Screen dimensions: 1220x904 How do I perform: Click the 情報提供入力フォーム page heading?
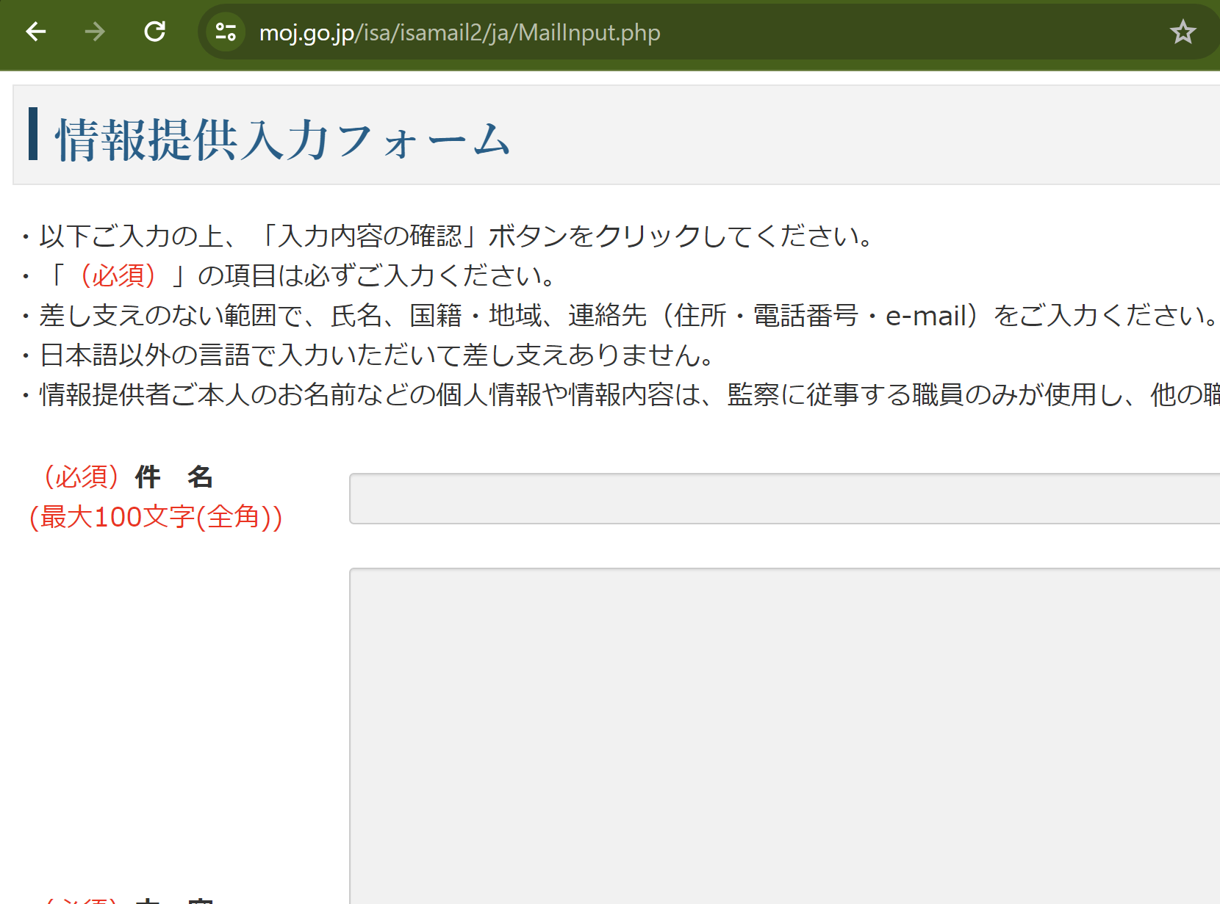point(282,140)
